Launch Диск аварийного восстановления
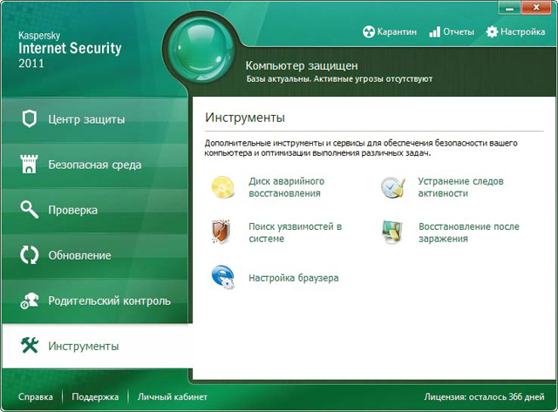Viewport: 558px width, 412px height. point(287,187)
